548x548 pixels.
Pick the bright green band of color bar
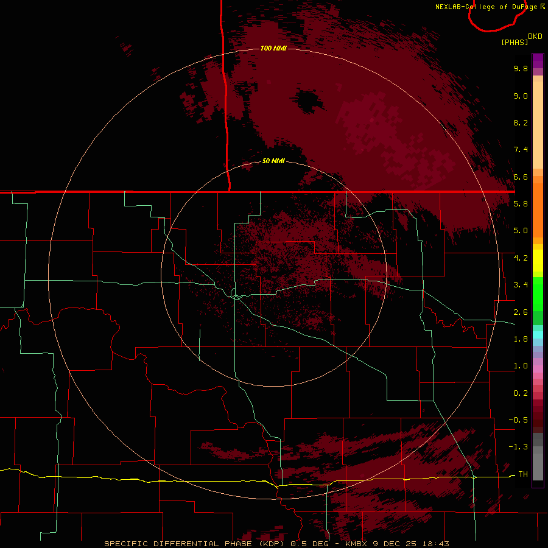tap(538, 294)
